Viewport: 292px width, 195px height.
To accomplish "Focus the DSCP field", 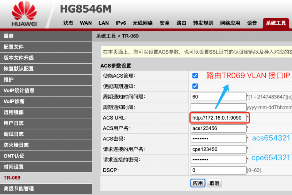I will click(218, 170).
